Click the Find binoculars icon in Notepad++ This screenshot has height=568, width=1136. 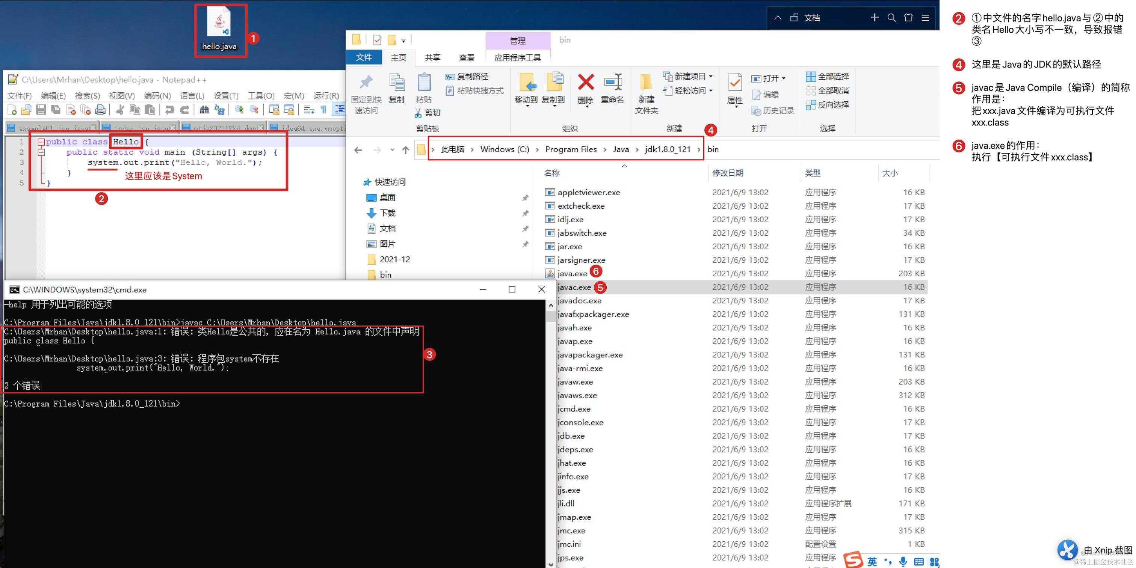coord(204,110)
